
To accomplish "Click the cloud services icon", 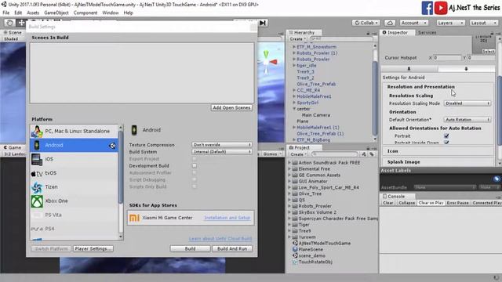I will pyautogui.click(x=390, y=23).
